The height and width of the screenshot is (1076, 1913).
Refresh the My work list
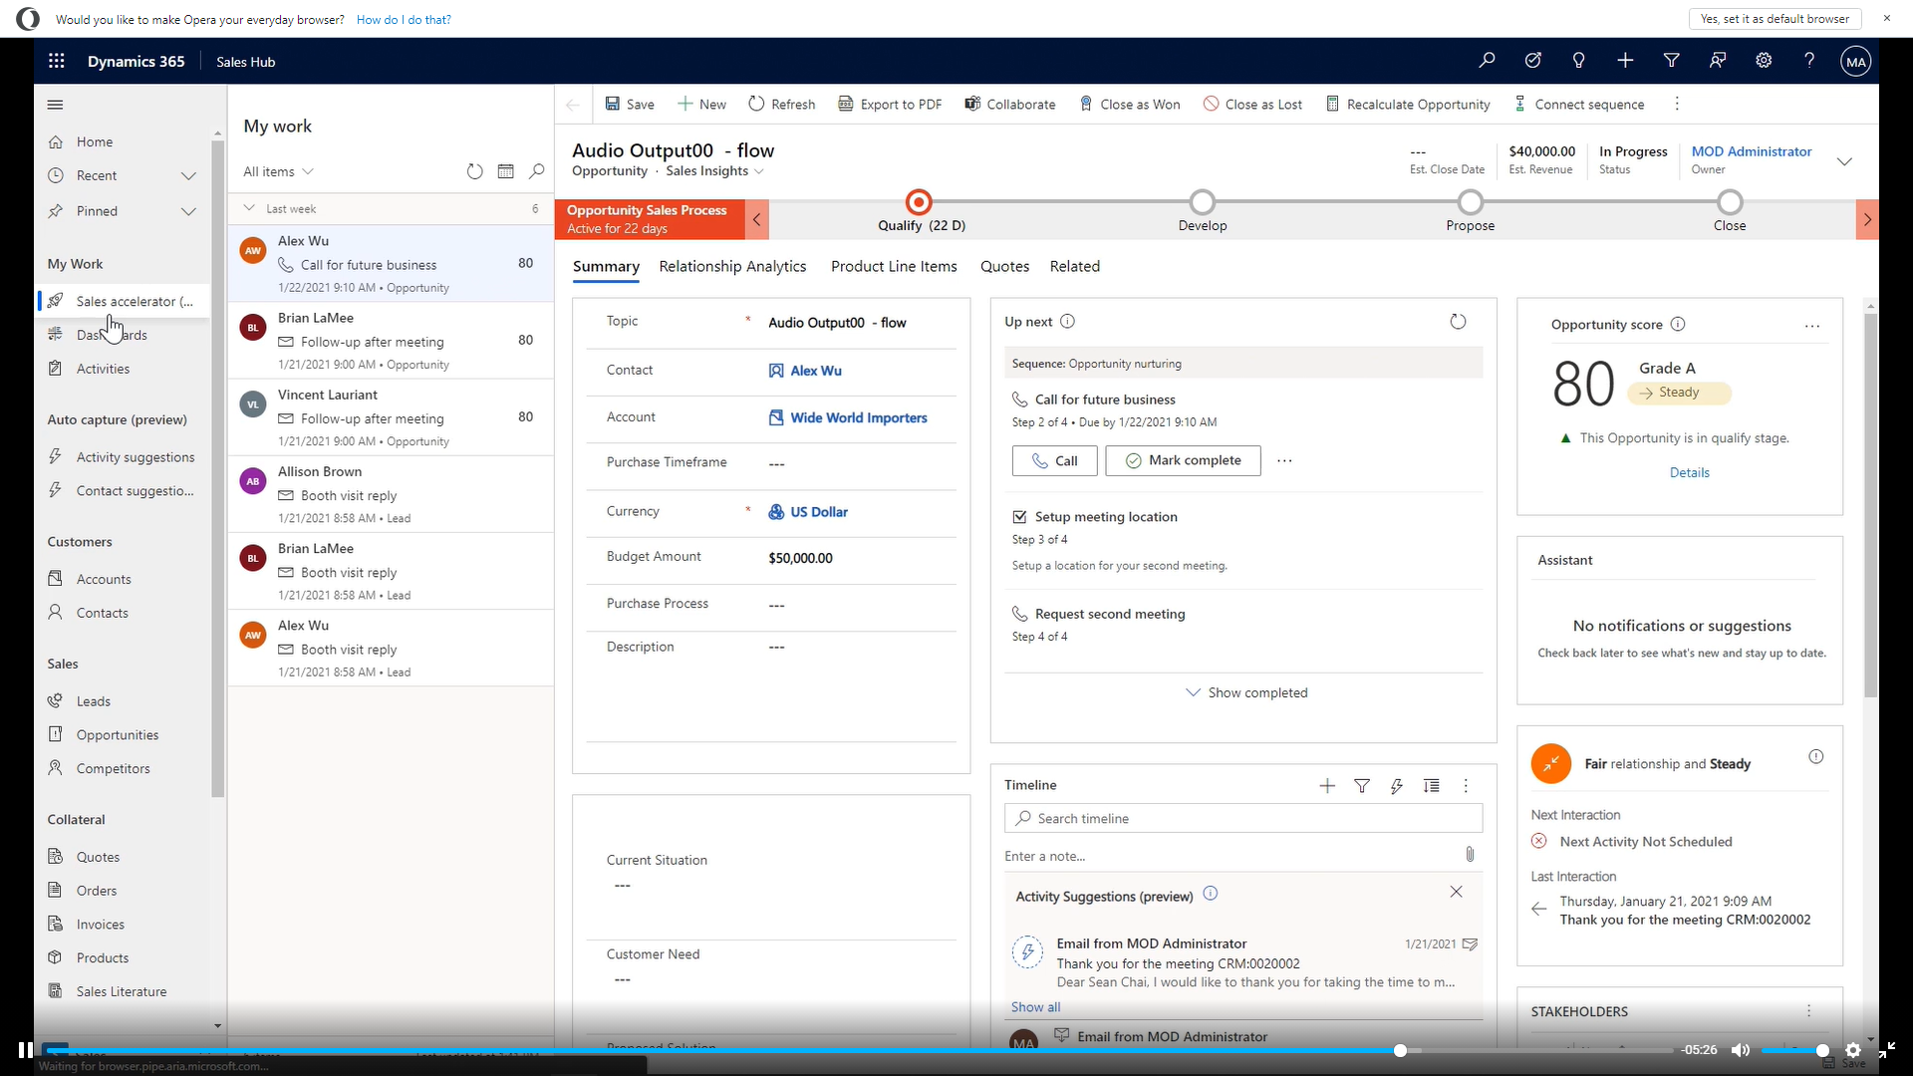[x=475, y=171]
